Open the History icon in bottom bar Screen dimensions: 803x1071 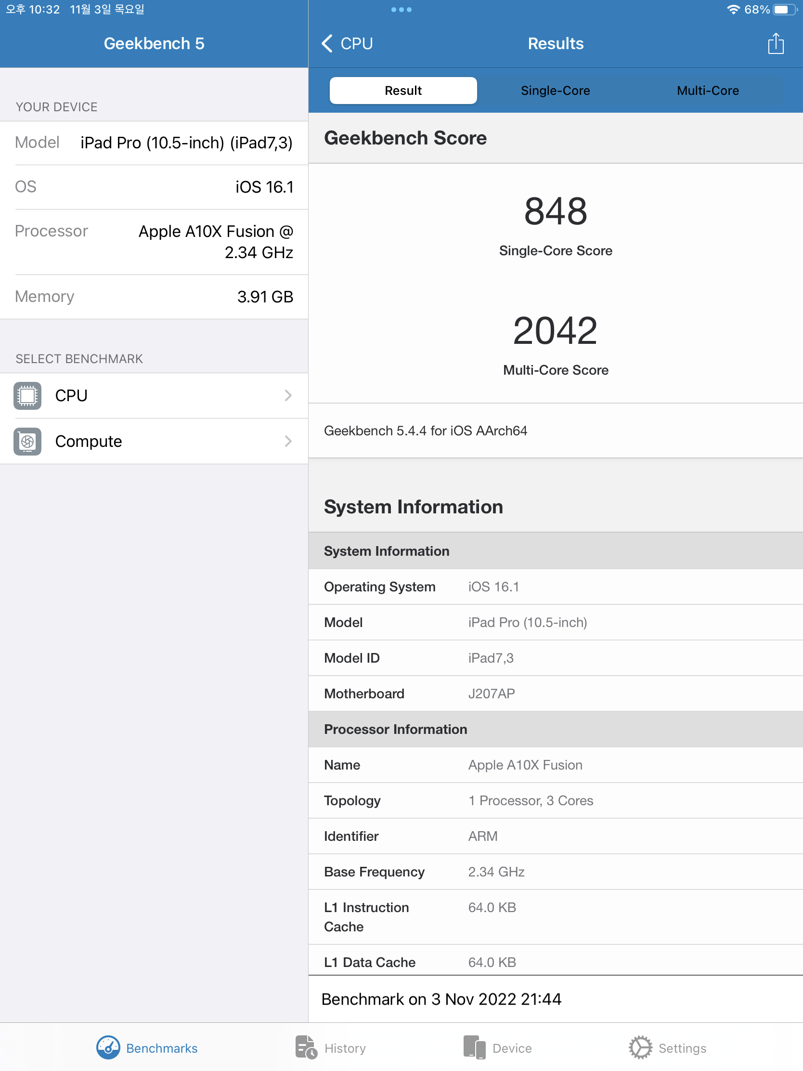(x=306, y=1047)
